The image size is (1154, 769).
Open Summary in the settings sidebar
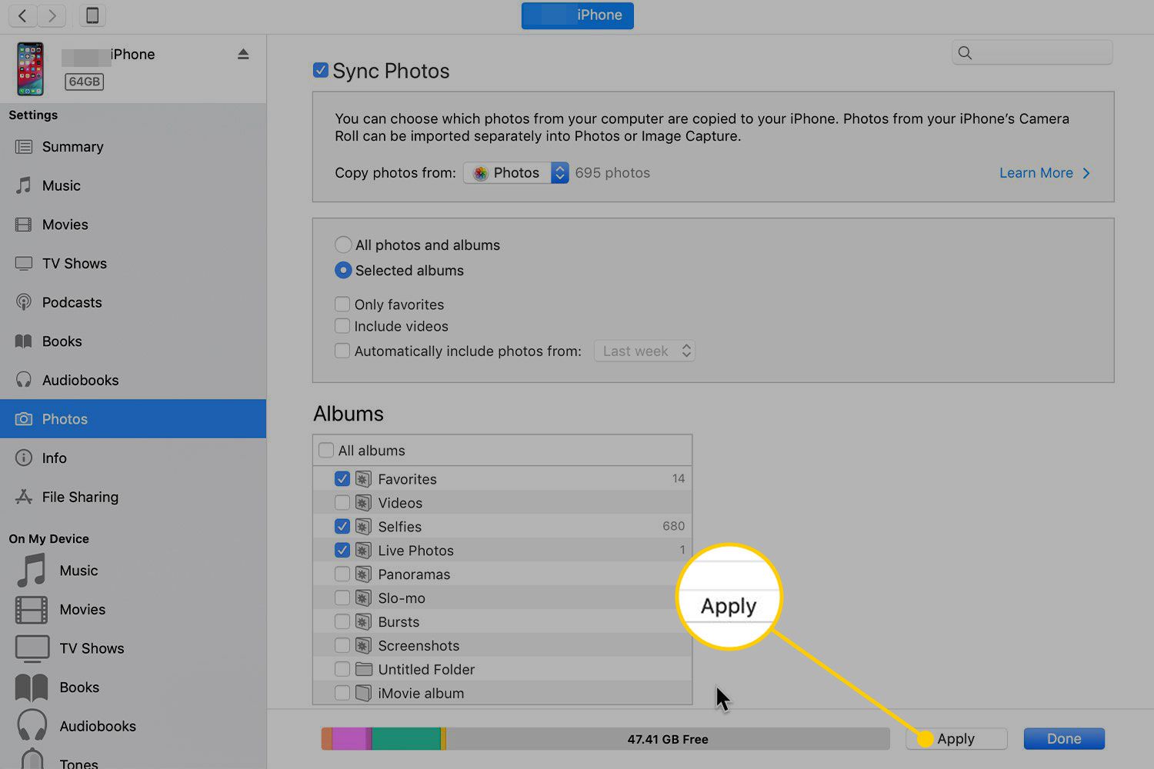(x=133, y=147)
